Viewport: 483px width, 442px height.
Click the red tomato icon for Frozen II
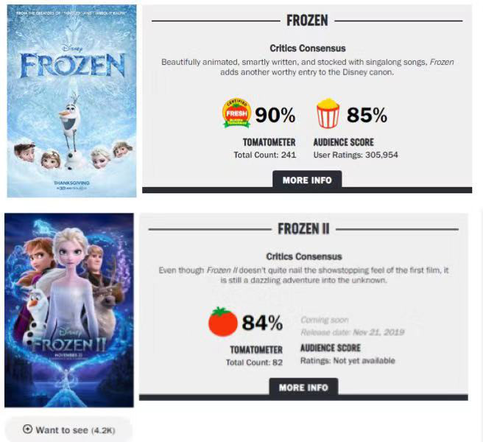223,321
